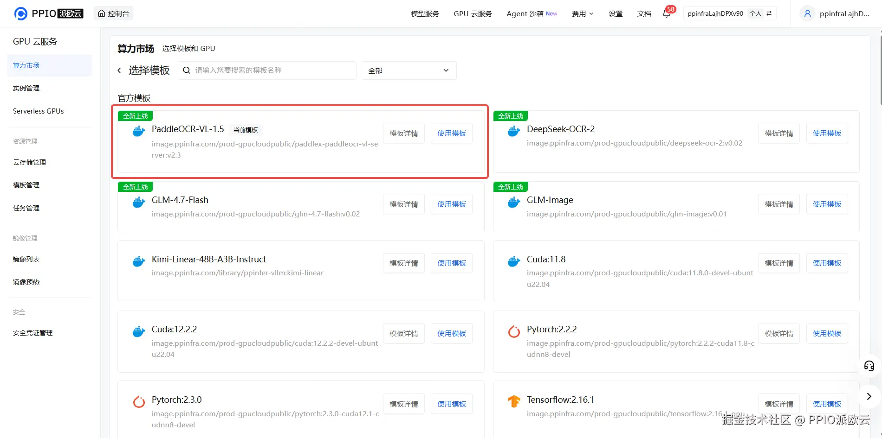View Pytorch:2.3.0 template details
This screenshot has height=438, width=882.
coord(404,404)
